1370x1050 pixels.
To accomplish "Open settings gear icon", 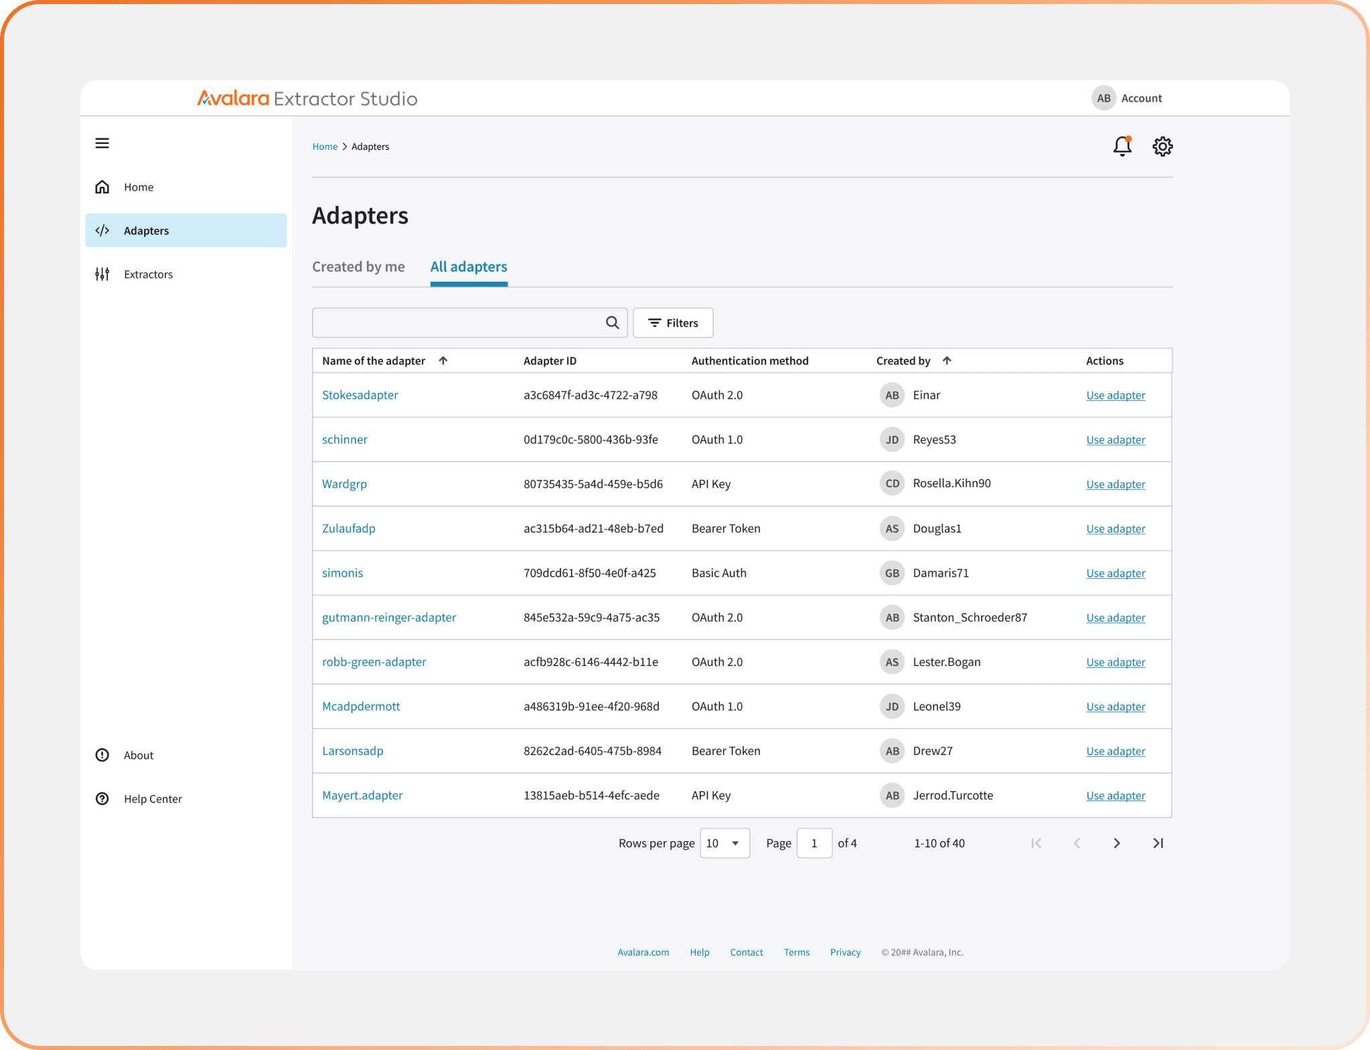I will pyautogui.click(x=1162, y=146).
